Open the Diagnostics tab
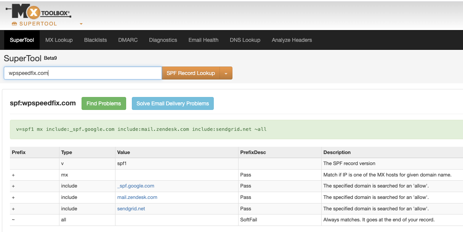This screenshot has width=463, height=232. point(163,40)
